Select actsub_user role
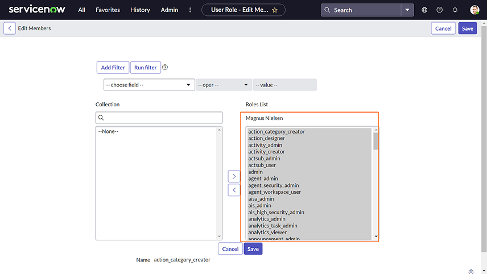Screen dimensions: 487x274 (309, 165)
